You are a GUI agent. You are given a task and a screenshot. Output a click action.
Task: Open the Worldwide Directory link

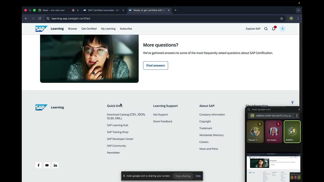(x=212, y=135)
